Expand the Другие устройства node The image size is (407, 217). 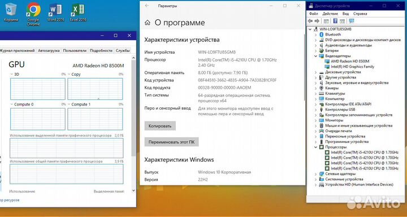pyautogui.click(x=315, y=77)
